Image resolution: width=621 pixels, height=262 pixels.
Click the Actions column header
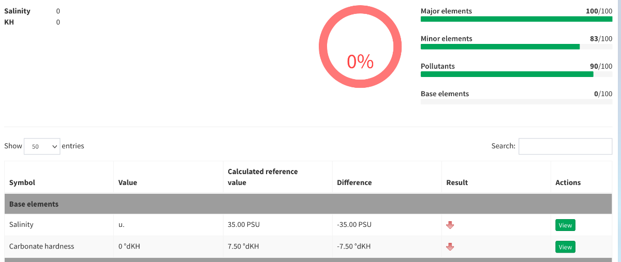568,182
